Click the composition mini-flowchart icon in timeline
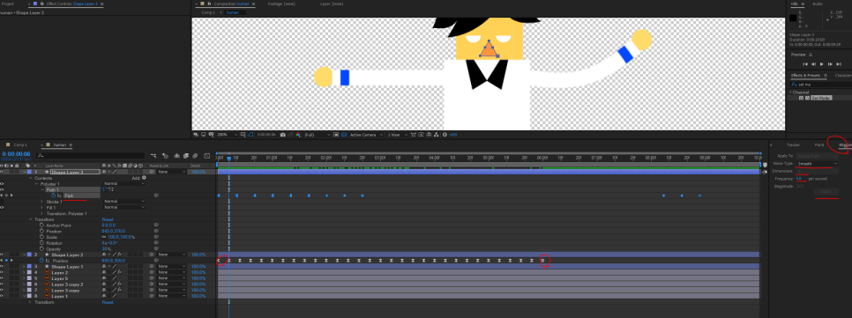The image size is (852, 318). click(154, 156)
